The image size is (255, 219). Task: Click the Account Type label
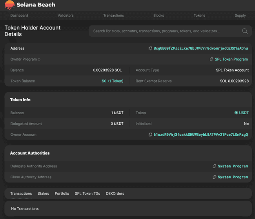pyautogui.click(x=148, y=70)
